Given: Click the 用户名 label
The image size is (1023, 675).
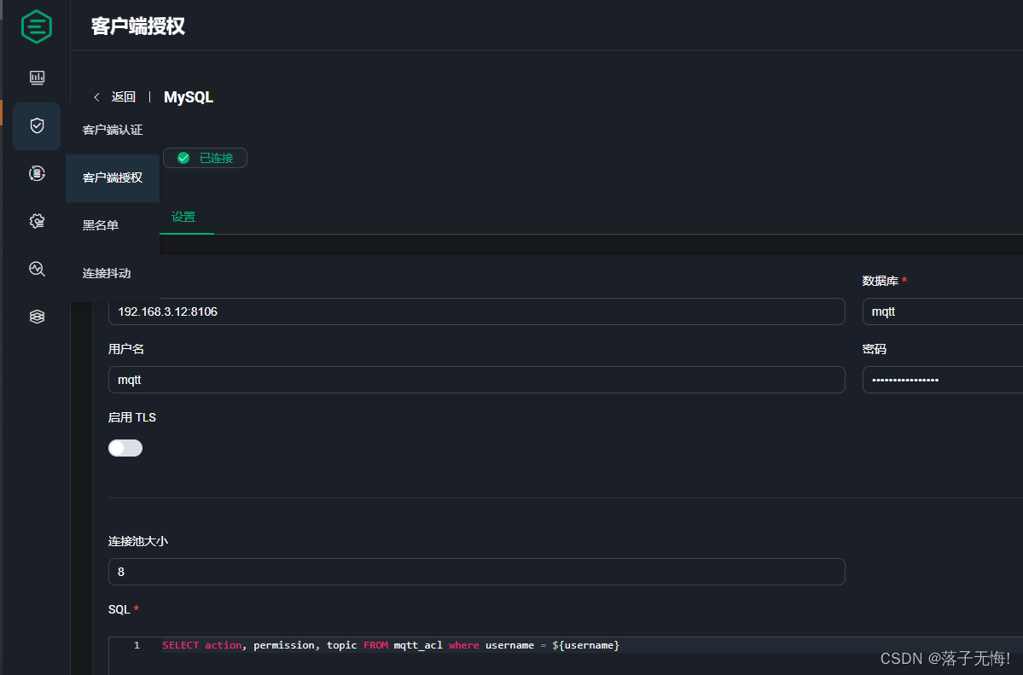Looking at the screenshot, I should [x=126, y=349].
